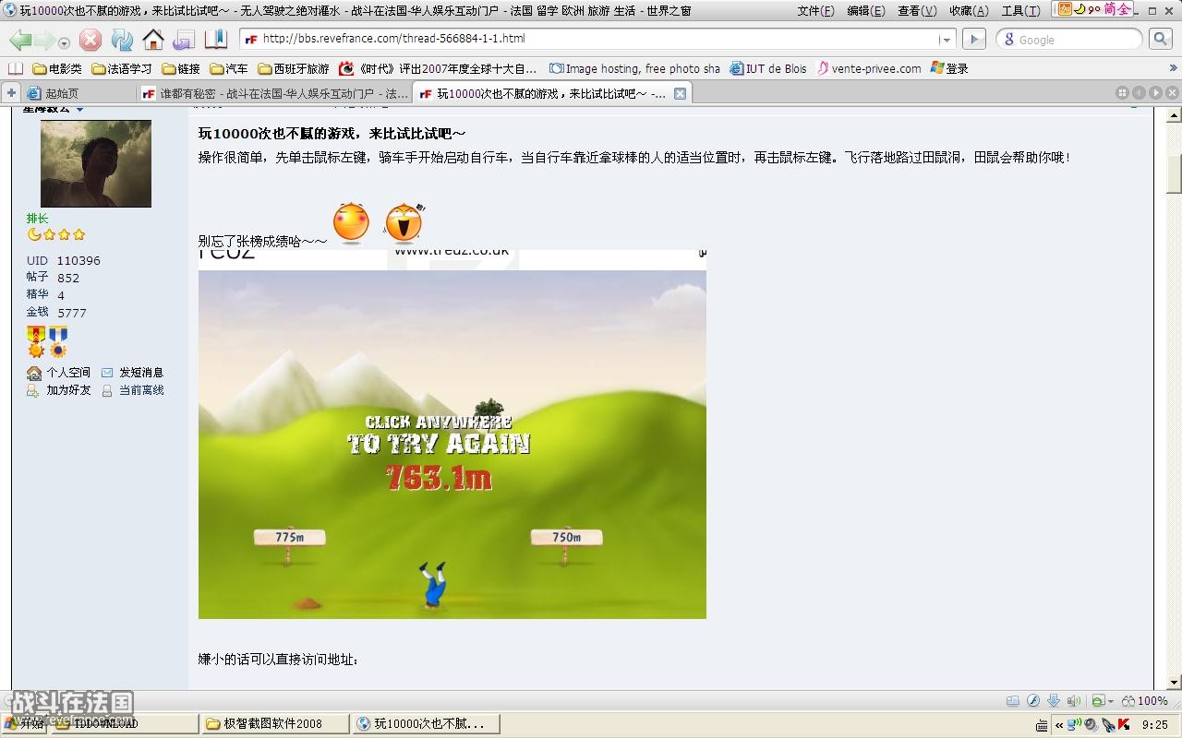
Task: Click the next tab round arrow button
Action: coord(1155,93)
